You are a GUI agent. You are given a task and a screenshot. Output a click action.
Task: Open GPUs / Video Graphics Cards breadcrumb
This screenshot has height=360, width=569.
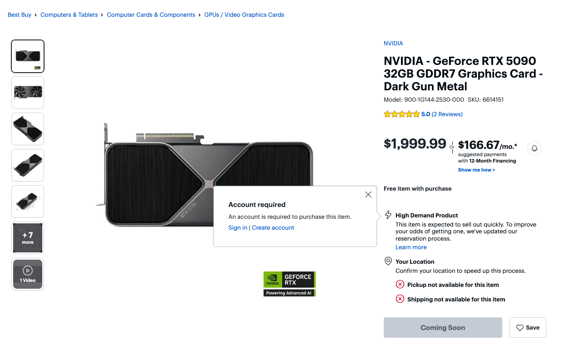[x=244, y=15]
